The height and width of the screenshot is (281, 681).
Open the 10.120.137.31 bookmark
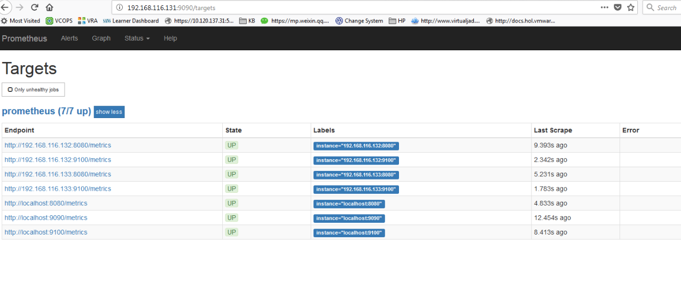click(199, 21)
